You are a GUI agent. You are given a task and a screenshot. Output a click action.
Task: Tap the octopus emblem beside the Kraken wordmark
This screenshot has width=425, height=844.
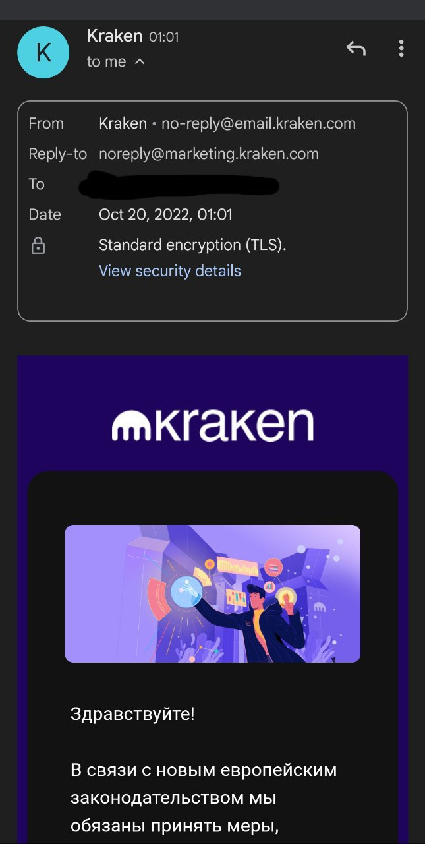(132, 426)
